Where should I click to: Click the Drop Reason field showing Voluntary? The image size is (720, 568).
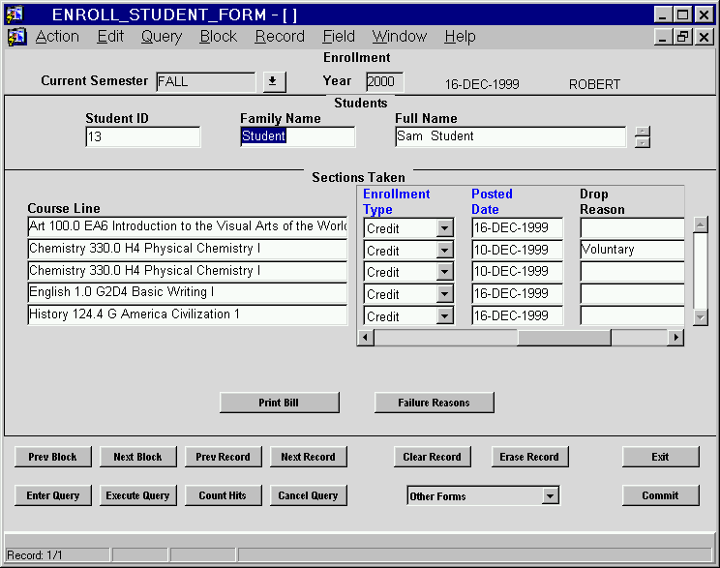click(x=632, y=250)
